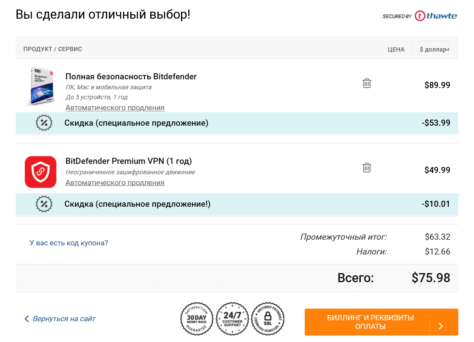Delete Bitdefender Total Security from cart
Viewport: 474px width, 342px height.
[x=367, y=83]
